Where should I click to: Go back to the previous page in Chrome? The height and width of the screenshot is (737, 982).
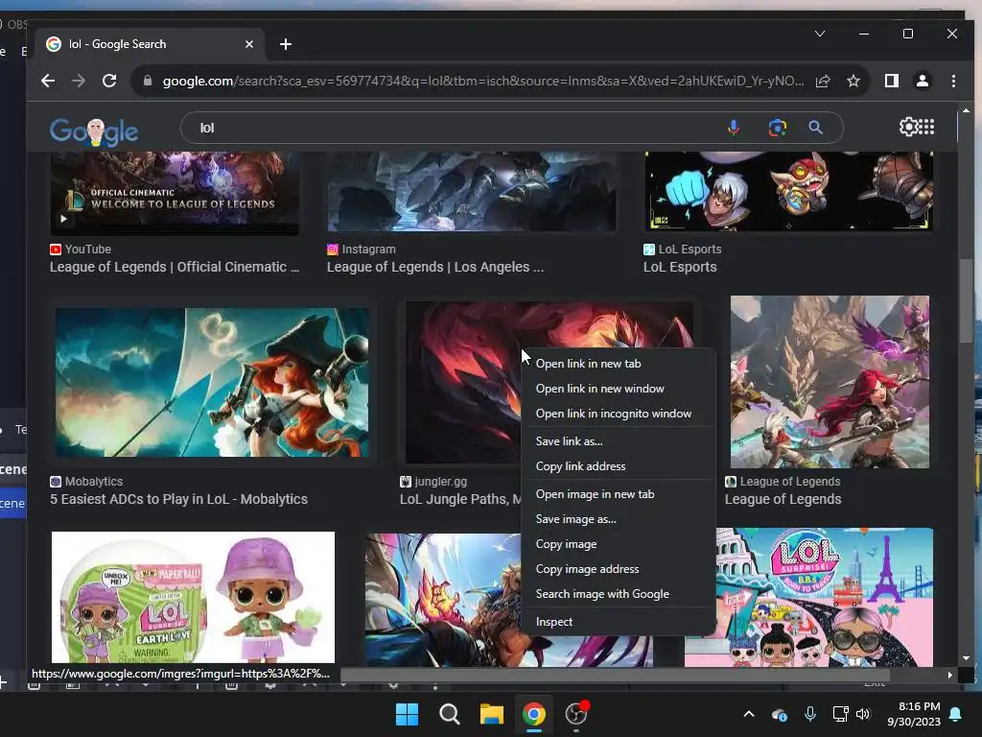coord(48,81)
